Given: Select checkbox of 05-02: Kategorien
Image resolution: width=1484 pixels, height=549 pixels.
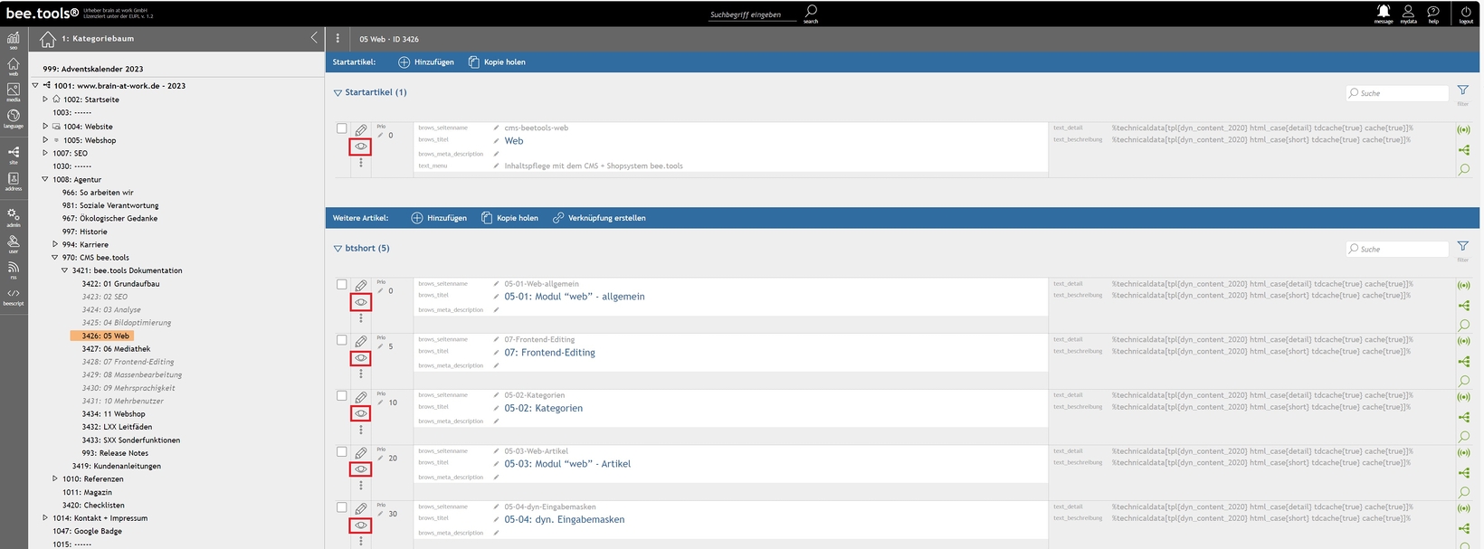Looking at the screenshot, I should [x=342, y=395].
